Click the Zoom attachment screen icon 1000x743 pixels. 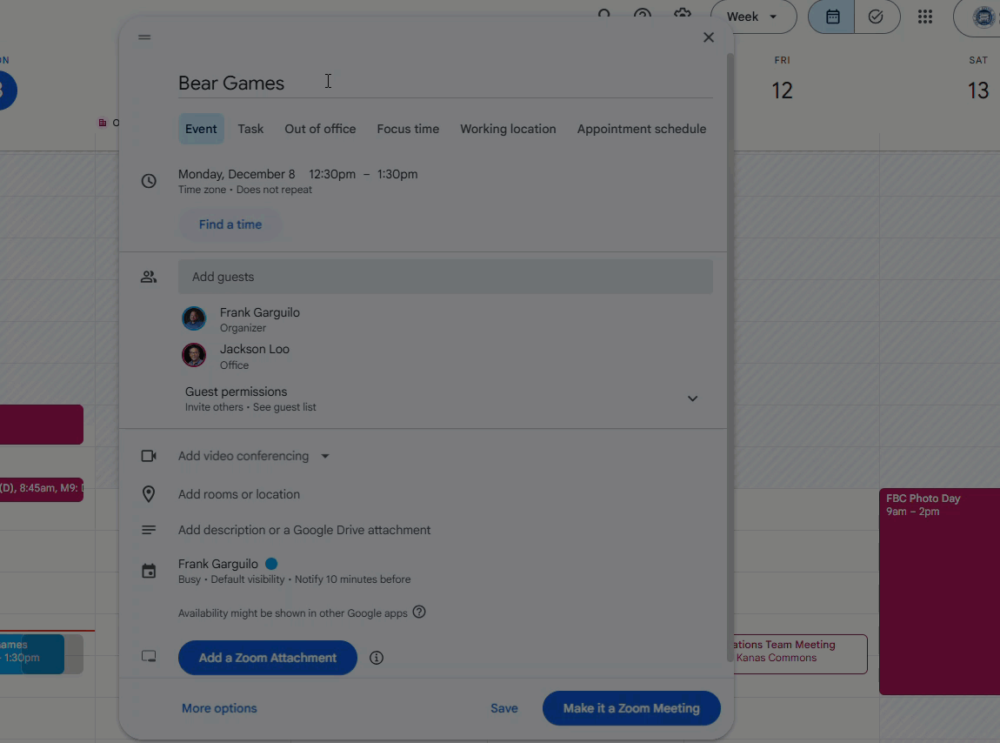149,656
